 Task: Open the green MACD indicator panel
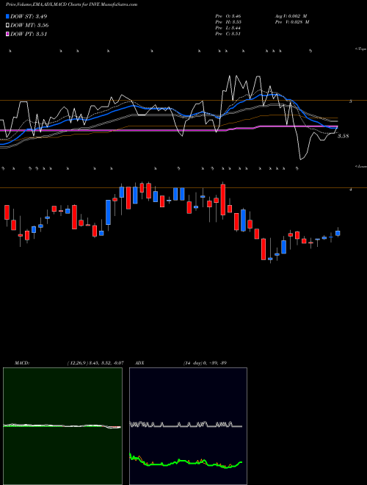pyautogui.click(x=62, y=426)
